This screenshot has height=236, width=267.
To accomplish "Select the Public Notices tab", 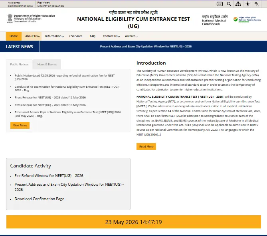I will click(19, 64).
